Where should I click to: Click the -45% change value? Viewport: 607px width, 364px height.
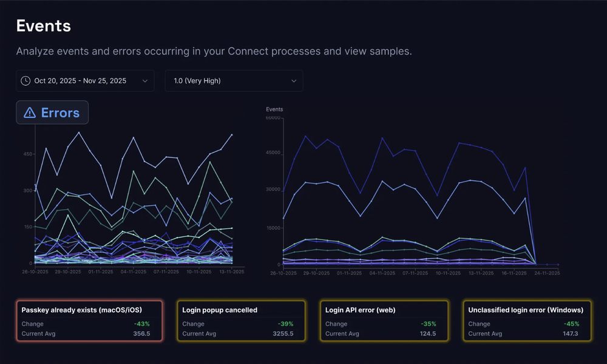coord(572,324)
